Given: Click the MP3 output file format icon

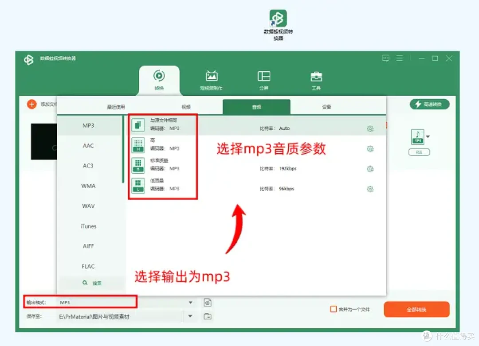Looking at the screenshot, I should click(418, 137).
